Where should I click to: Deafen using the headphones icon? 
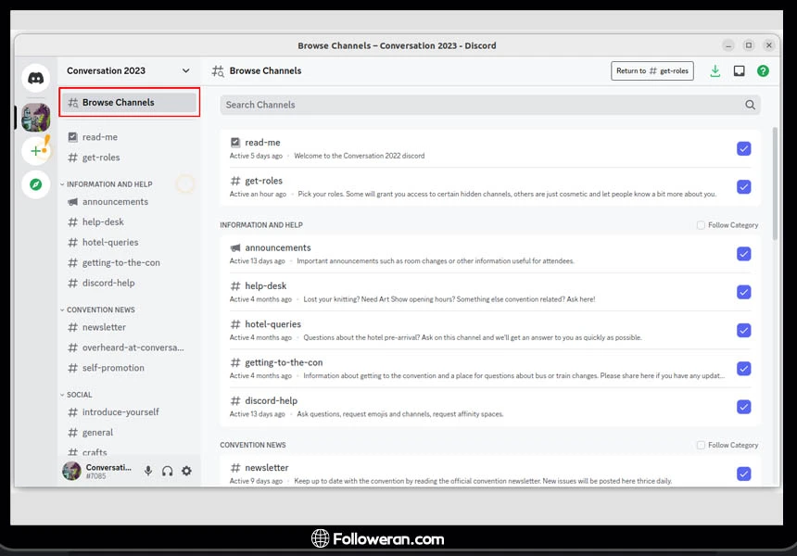[167, 471]
